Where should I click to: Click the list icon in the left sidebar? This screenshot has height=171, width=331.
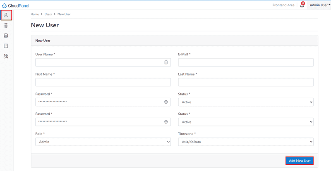pos(6,46)
